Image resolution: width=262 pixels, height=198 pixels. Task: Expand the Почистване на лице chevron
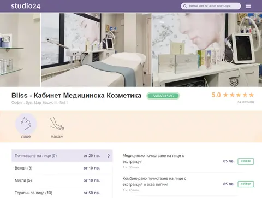pos(109,156)
